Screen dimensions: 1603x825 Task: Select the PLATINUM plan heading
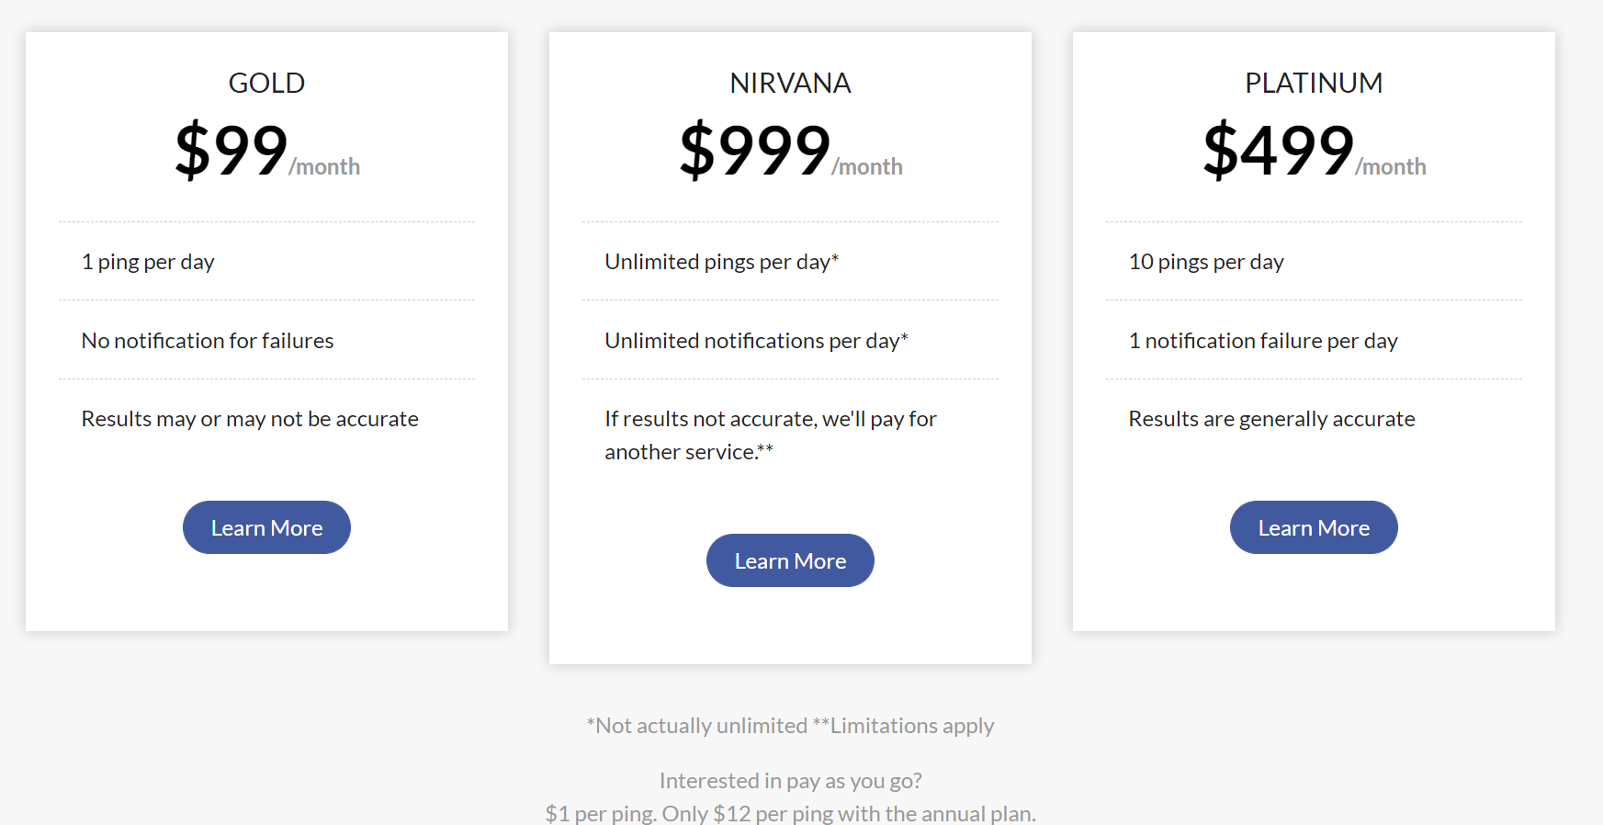1314,83
